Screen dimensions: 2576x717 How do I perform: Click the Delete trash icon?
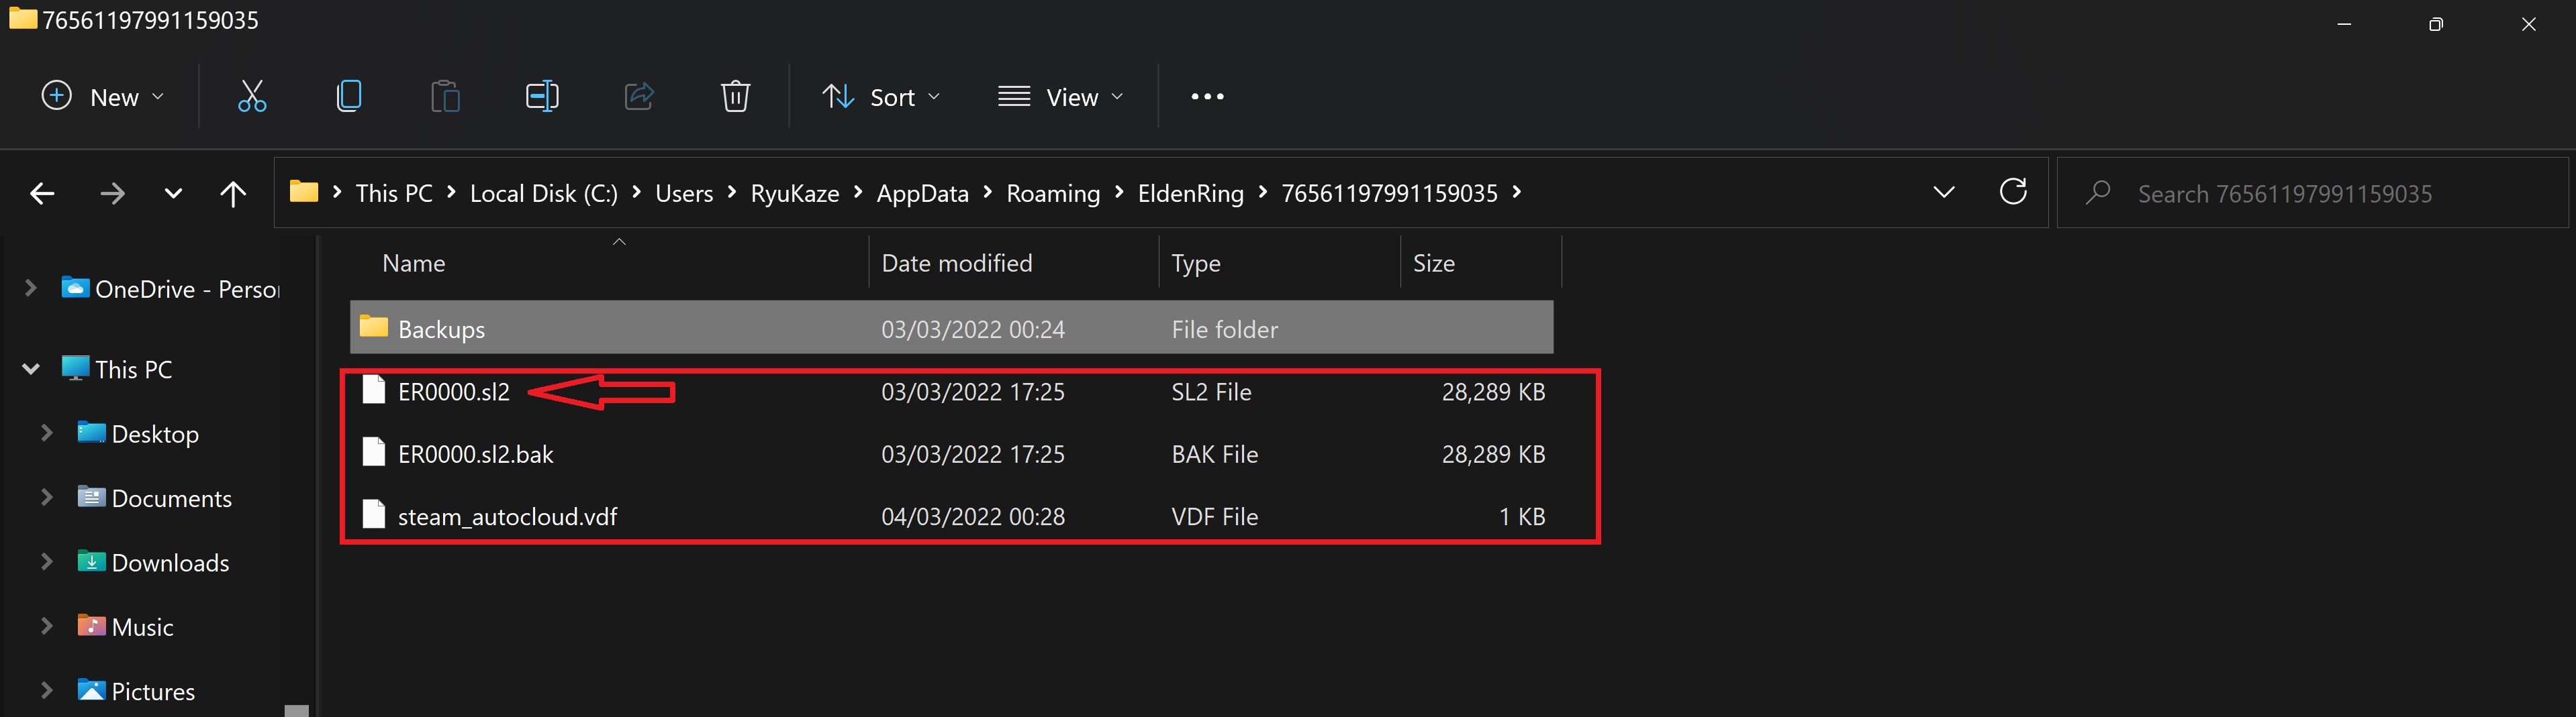(735, 97)
